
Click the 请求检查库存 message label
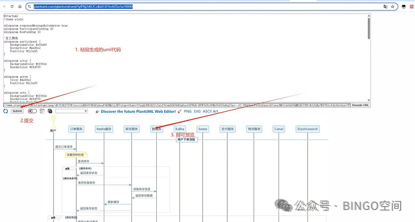87,183
